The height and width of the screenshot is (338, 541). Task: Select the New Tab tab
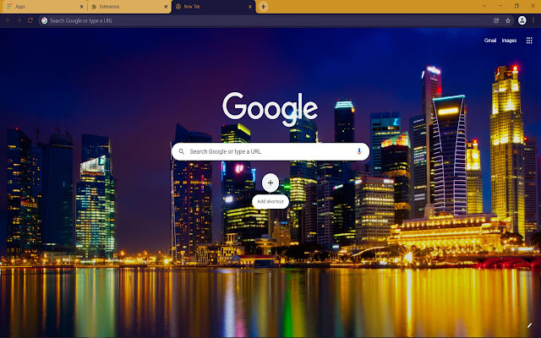click(x=213, y=7)
